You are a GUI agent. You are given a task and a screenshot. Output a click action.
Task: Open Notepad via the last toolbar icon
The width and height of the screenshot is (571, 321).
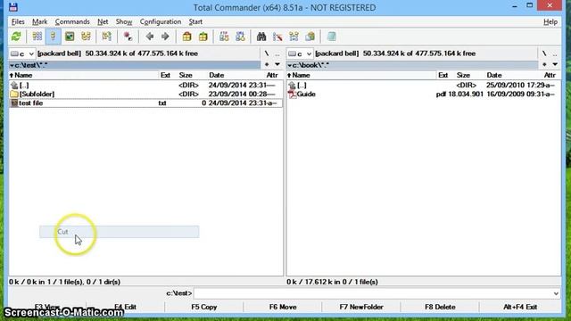pos(331,37)
